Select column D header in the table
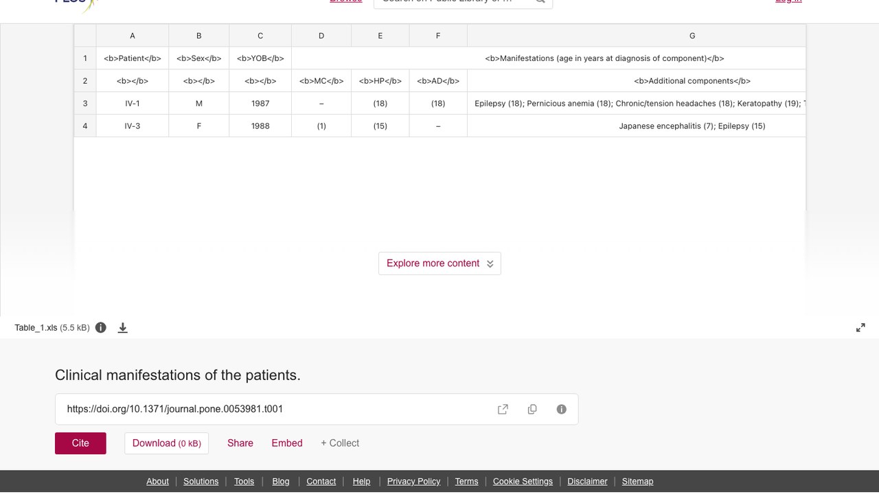 pos(321,36)
